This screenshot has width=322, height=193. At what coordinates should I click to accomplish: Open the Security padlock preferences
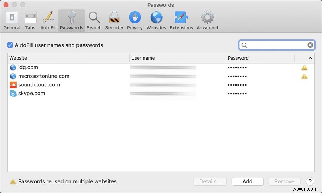pos(114,21)
